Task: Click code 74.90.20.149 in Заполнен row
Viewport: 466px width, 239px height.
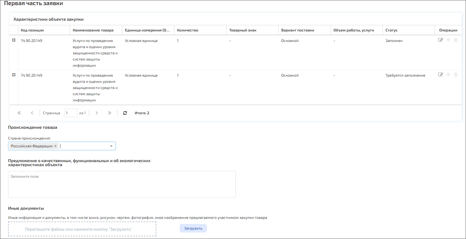Action: [32, 41]
